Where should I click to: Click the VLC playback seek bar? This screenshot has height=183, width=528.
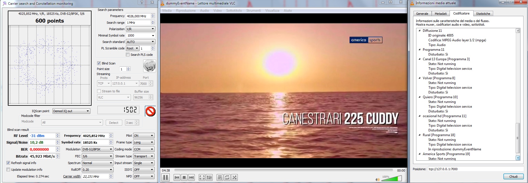click(284, 170)
